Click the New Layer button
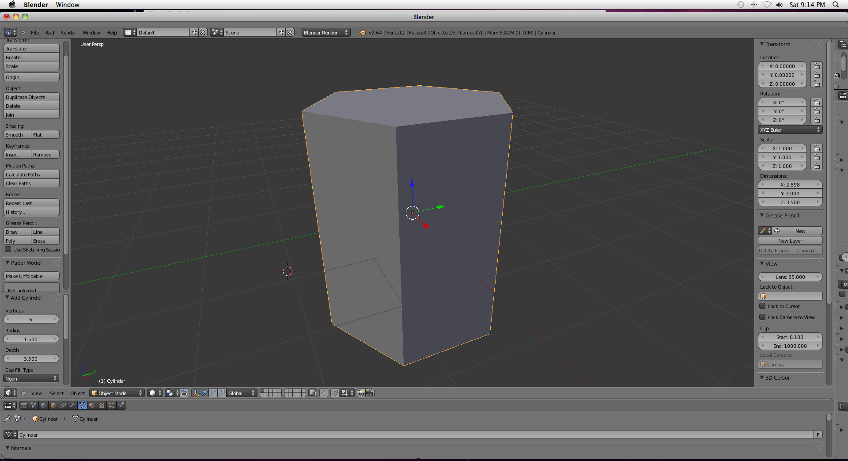 coord(790,241)
